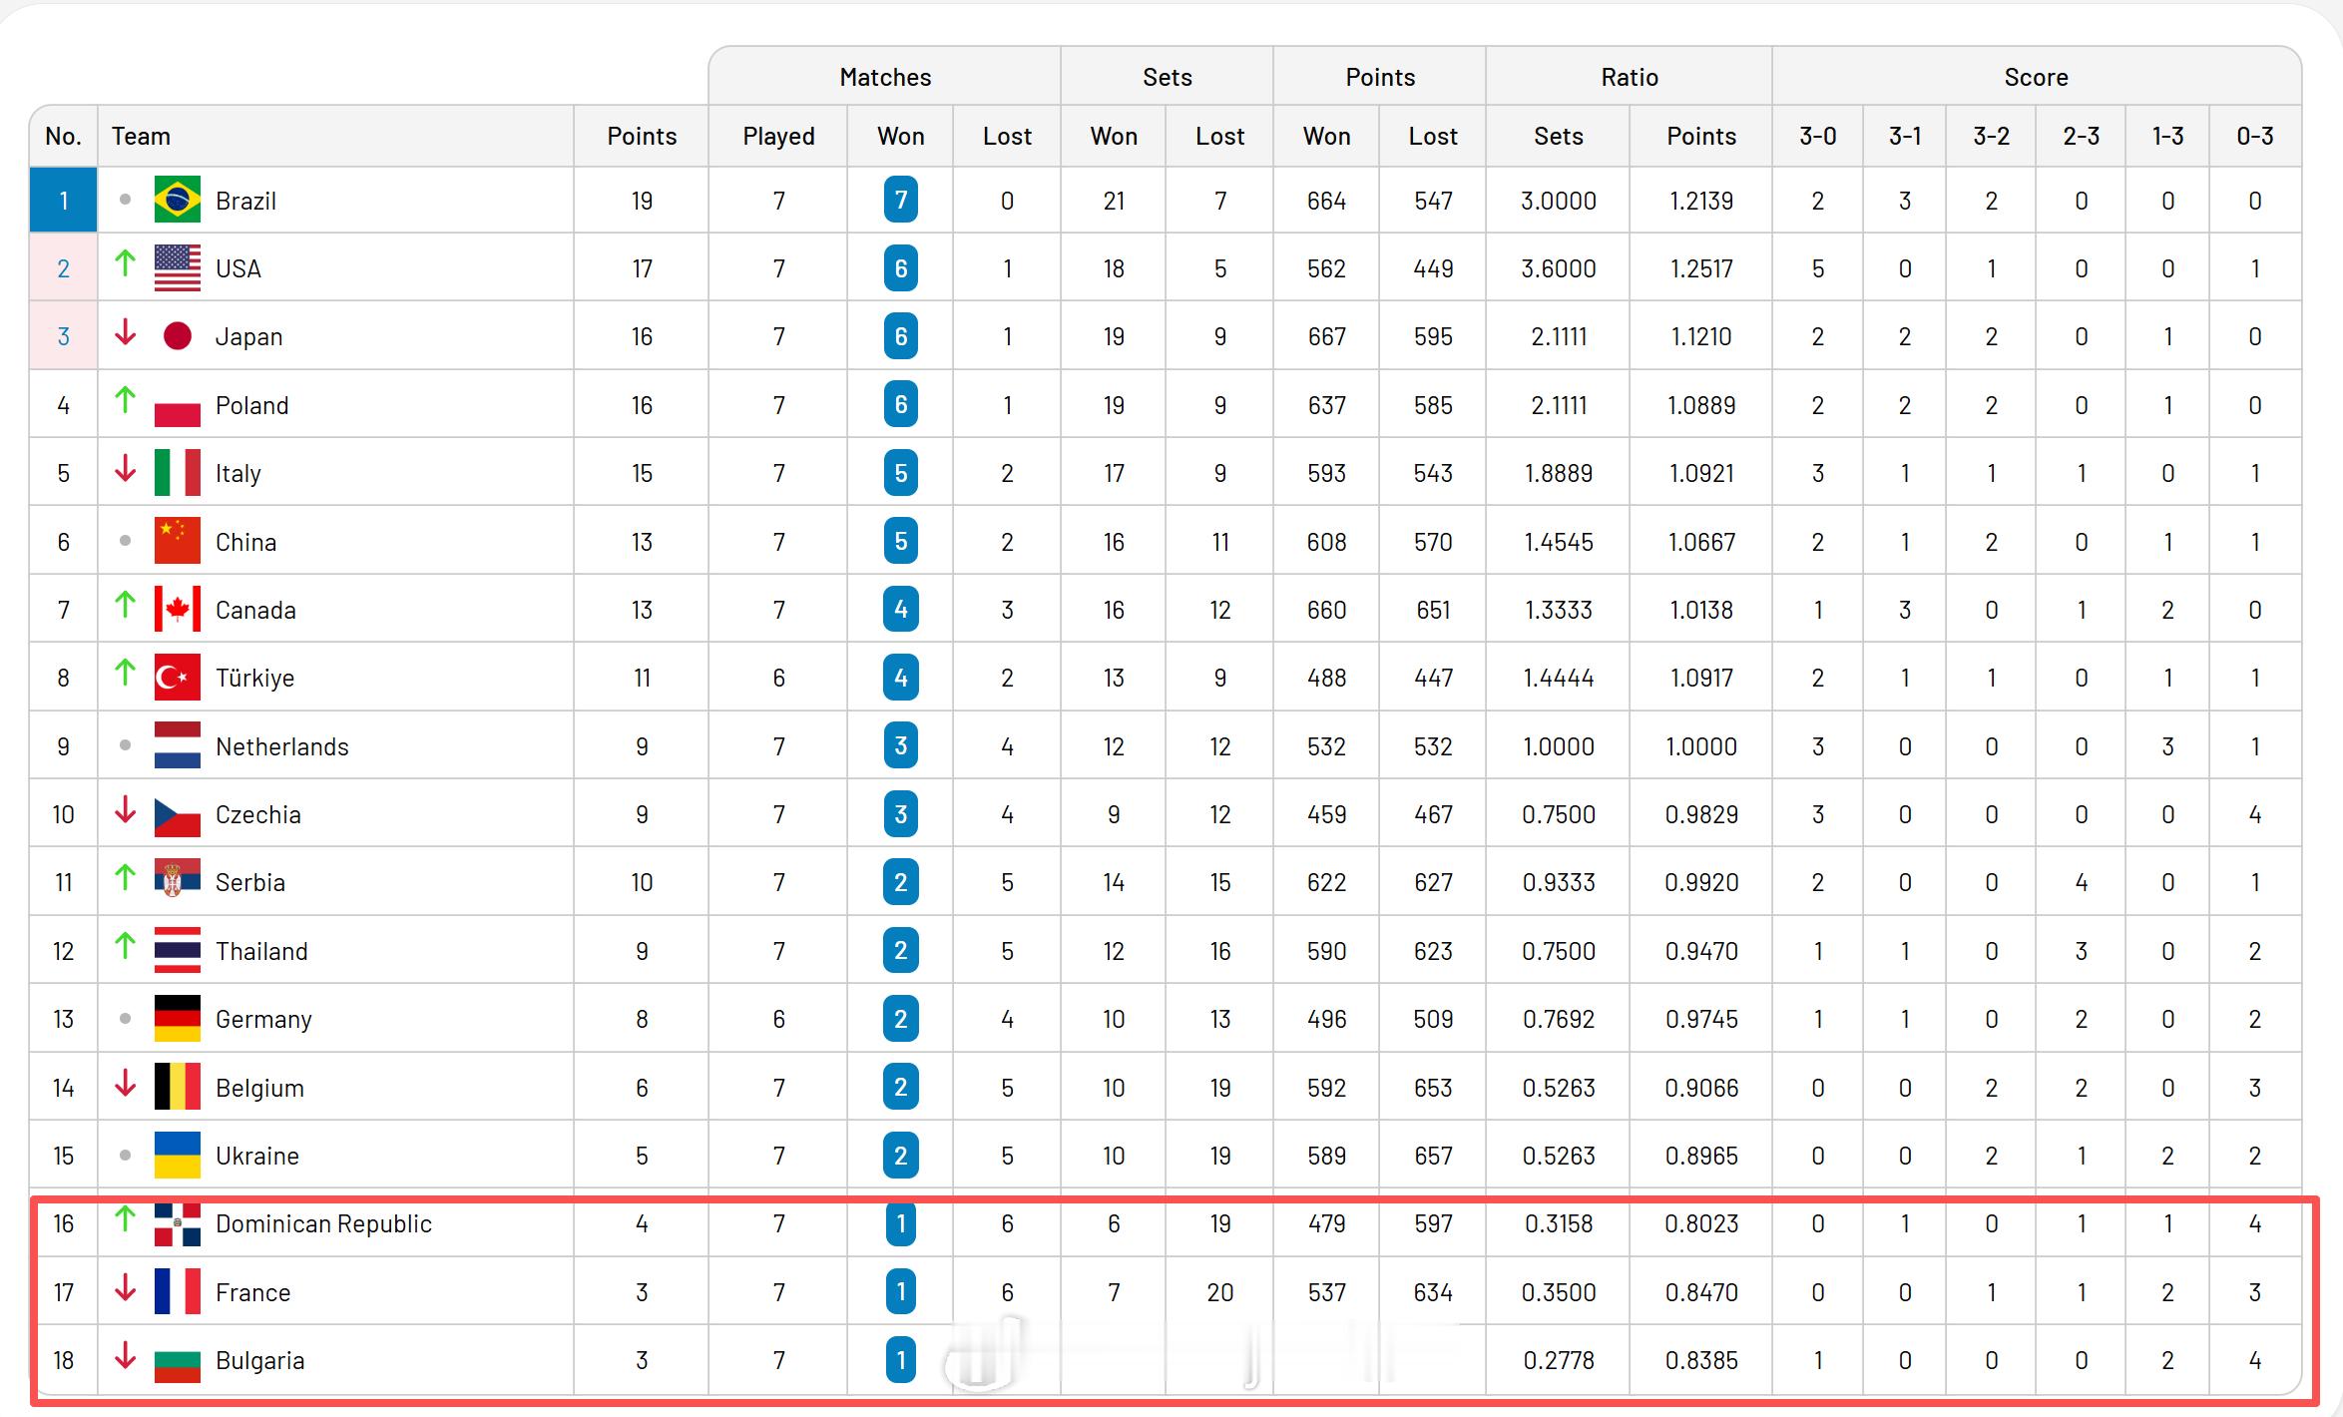This screenshot has width=2343, height=1417.
Task: Open the Brazil team name link
Action: (245, 201)
